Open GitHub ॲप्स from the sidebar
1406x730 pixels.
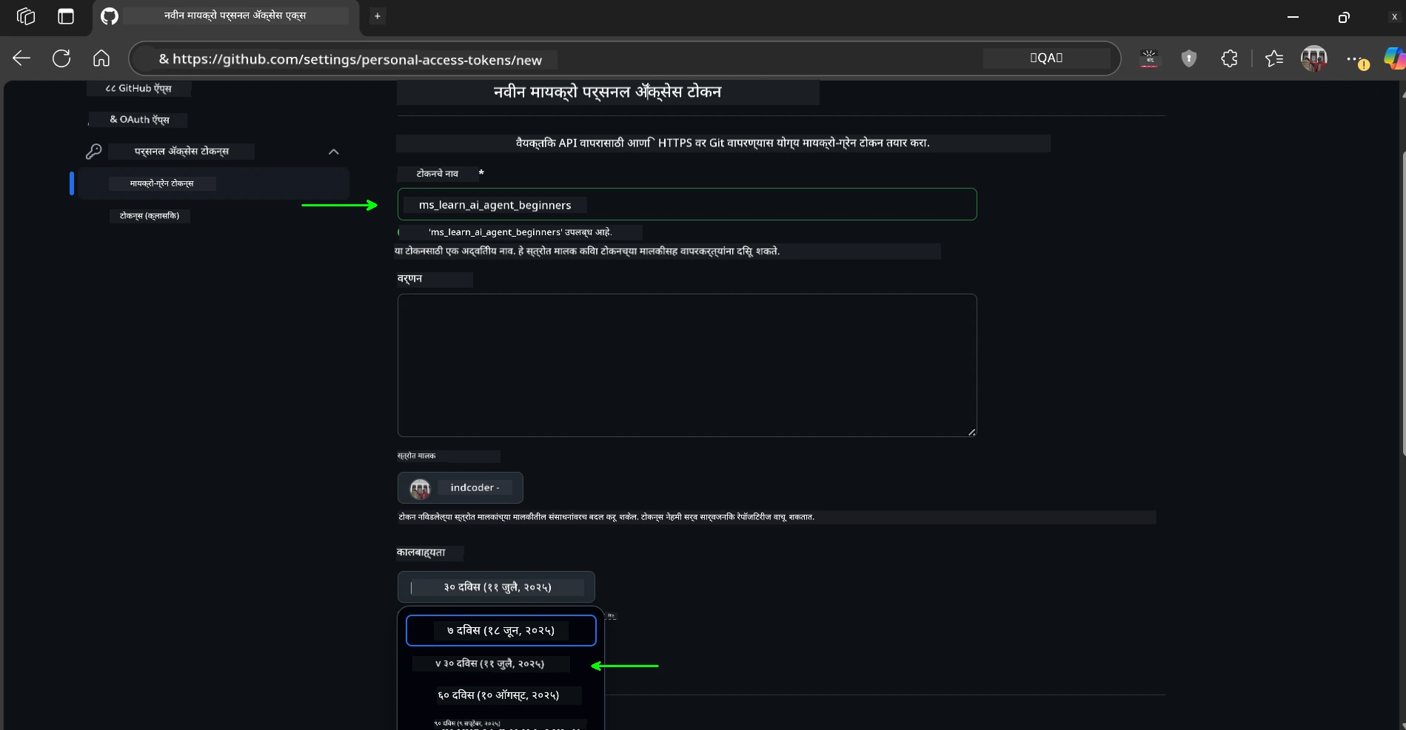(x=138, y=88)
